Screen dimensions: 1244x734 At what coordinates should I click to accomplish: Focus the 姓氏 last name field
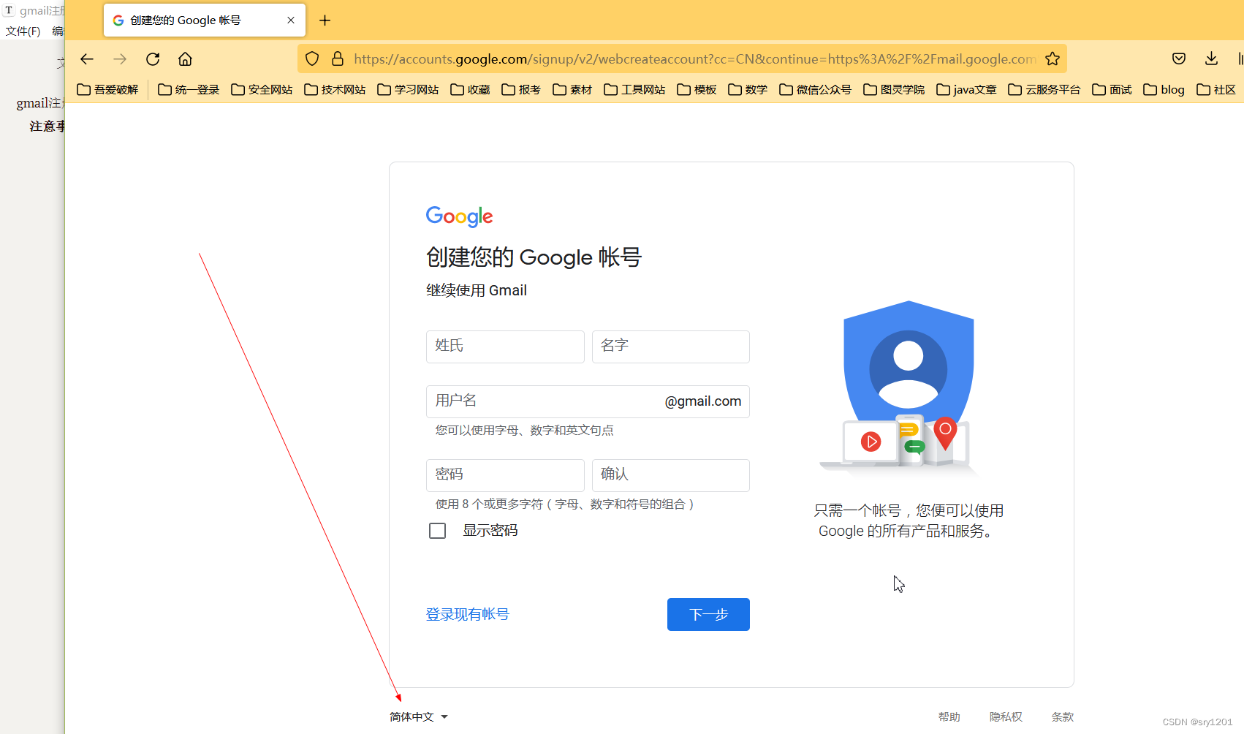505,347
